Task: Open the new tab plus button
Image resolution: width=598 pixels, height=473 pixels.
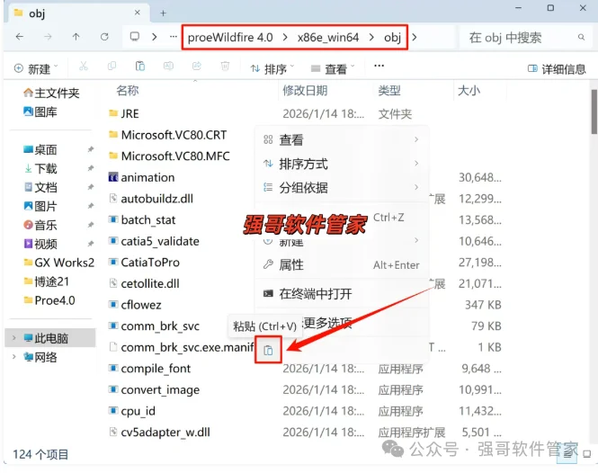Action: (x=163, y=13)
